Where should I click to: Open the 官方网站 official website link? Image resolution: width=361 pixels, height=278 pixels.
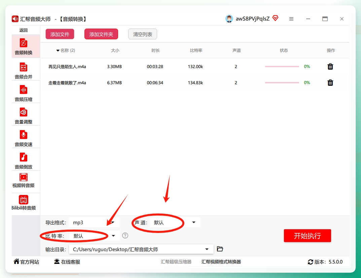pyautogui.click(x=26, y=262)
